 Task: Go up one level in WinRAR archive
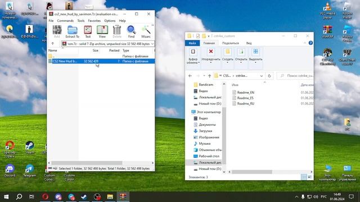point(53,44)
